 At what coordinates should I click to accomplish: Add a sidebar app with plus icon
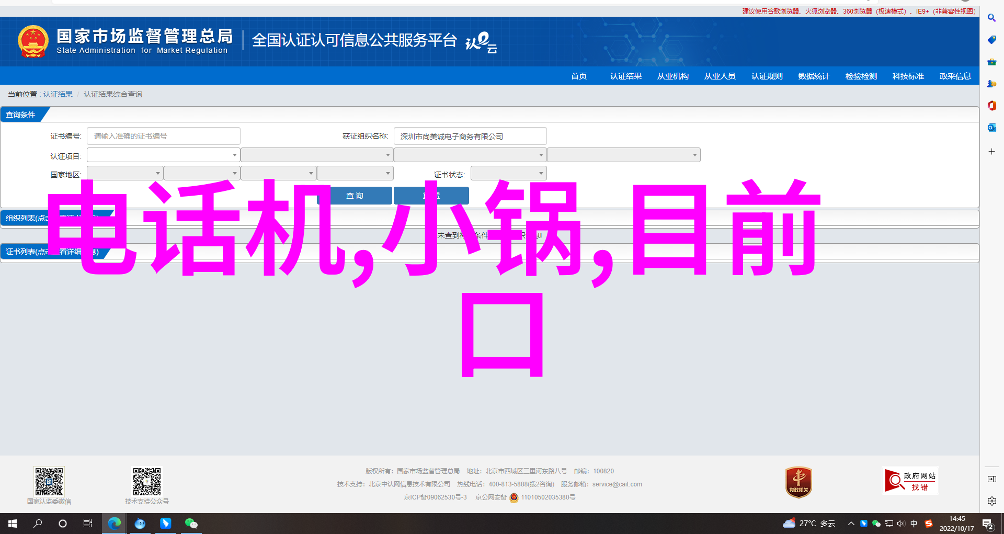pyautogui.click(x=991, y=152)
